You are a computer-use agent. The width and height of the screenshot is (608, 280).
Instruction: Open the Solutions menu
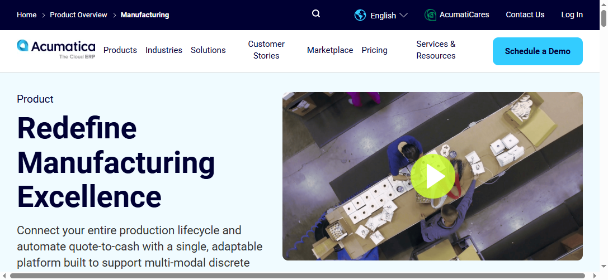pyautogui.click(x=208, y=50)
